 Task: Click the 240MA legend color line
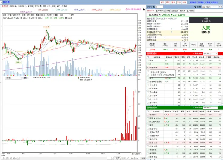click(17, 12)
